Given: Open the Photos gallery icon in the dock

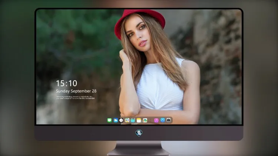Looking at the screenshot, I should point(145,120).
